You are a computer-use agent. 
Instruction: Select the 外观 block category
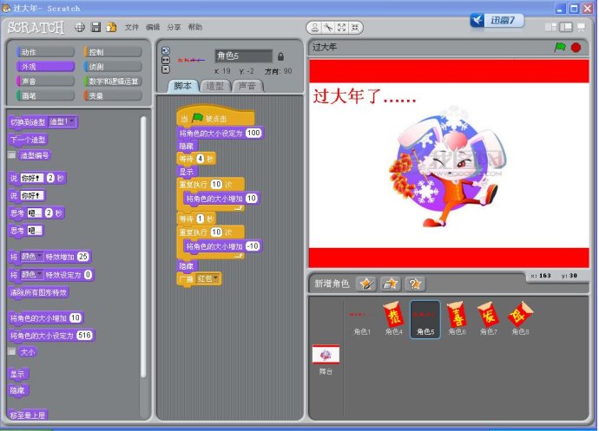[45, 67]
